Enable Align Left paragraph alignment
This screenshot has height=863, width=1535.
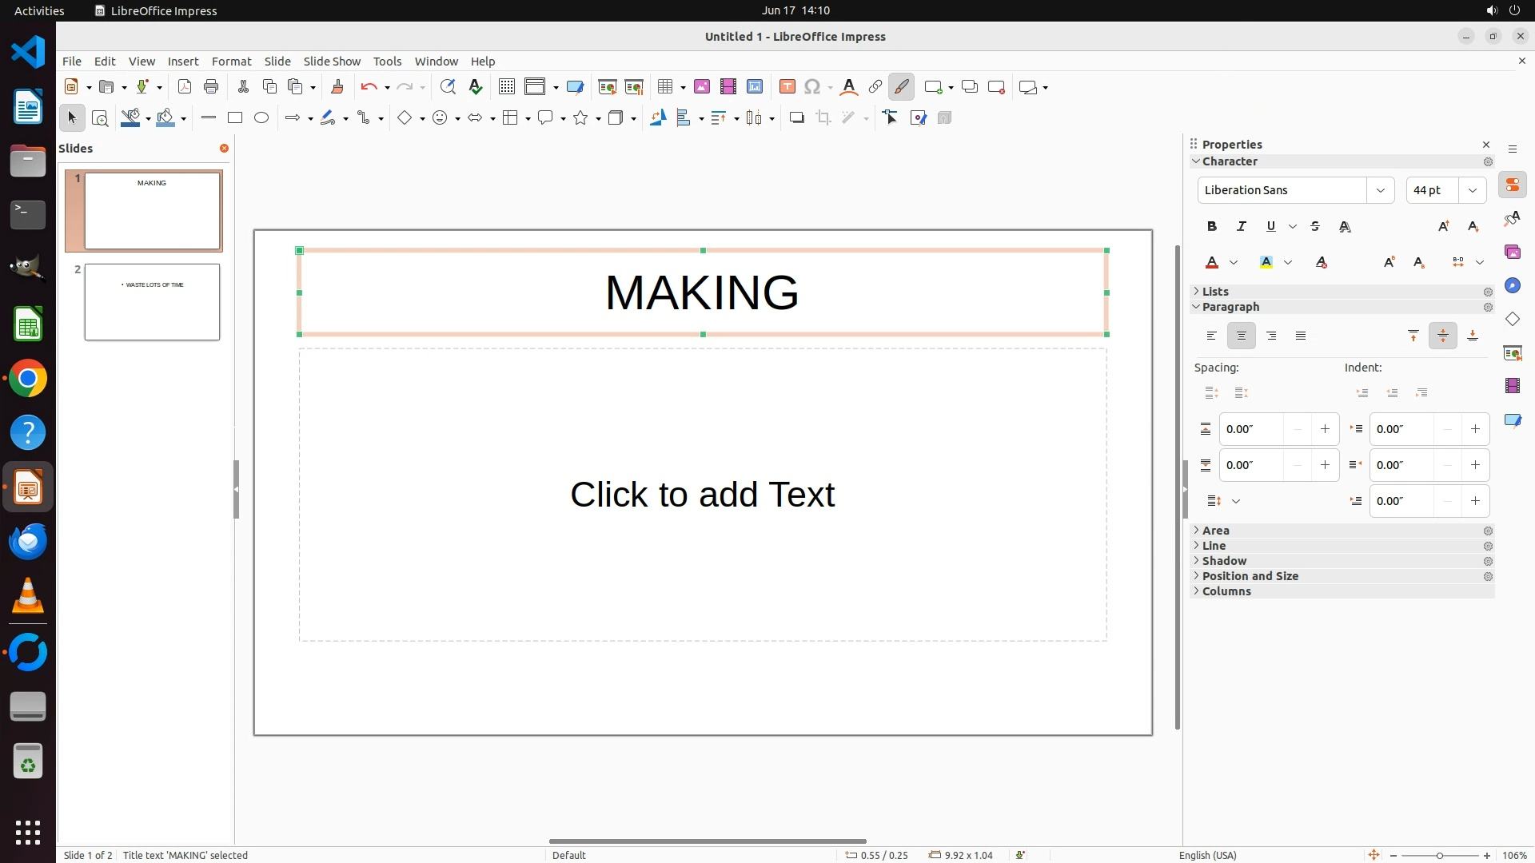(1212, 336)
